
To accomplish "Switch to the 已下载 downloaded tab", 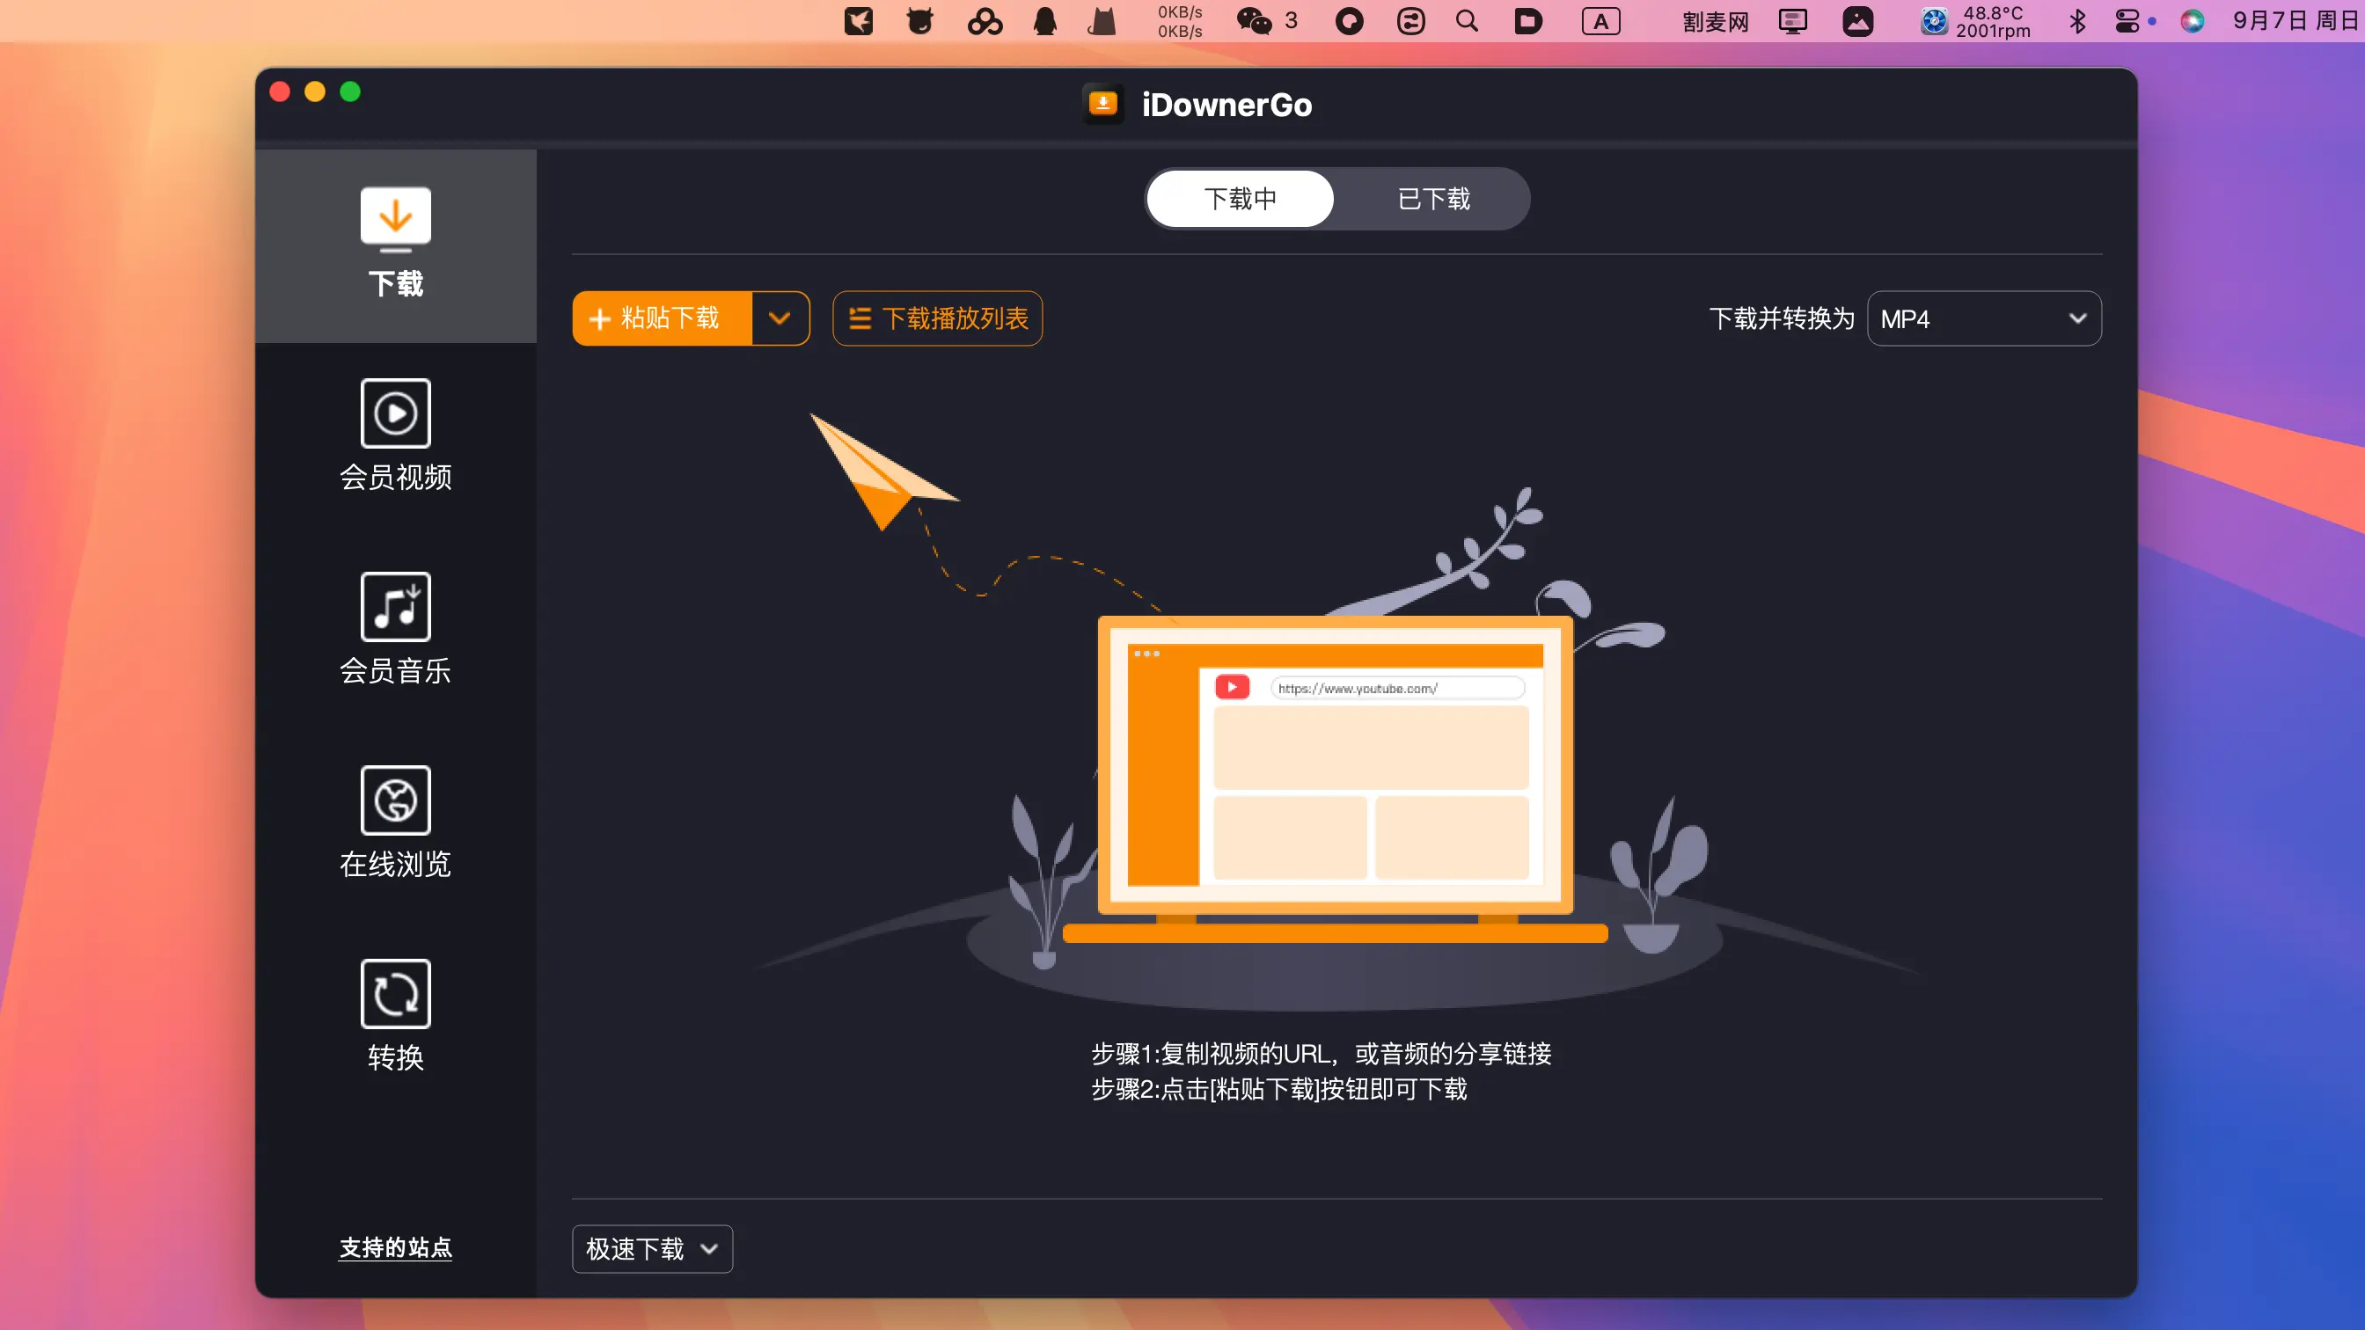I will pyautogui.click(x=1433, y=198).
